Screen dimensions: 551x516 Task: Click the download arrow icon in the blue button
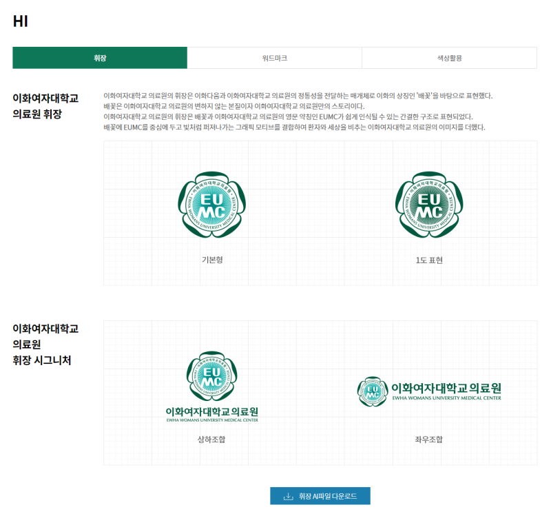(288, 496)
